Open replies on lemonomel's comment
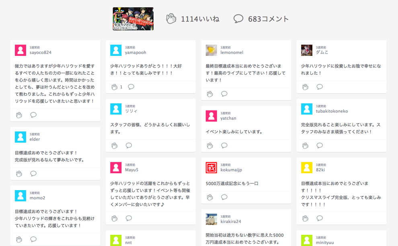The height and width of the screenshot is (246, 398). tap(224, 94)
